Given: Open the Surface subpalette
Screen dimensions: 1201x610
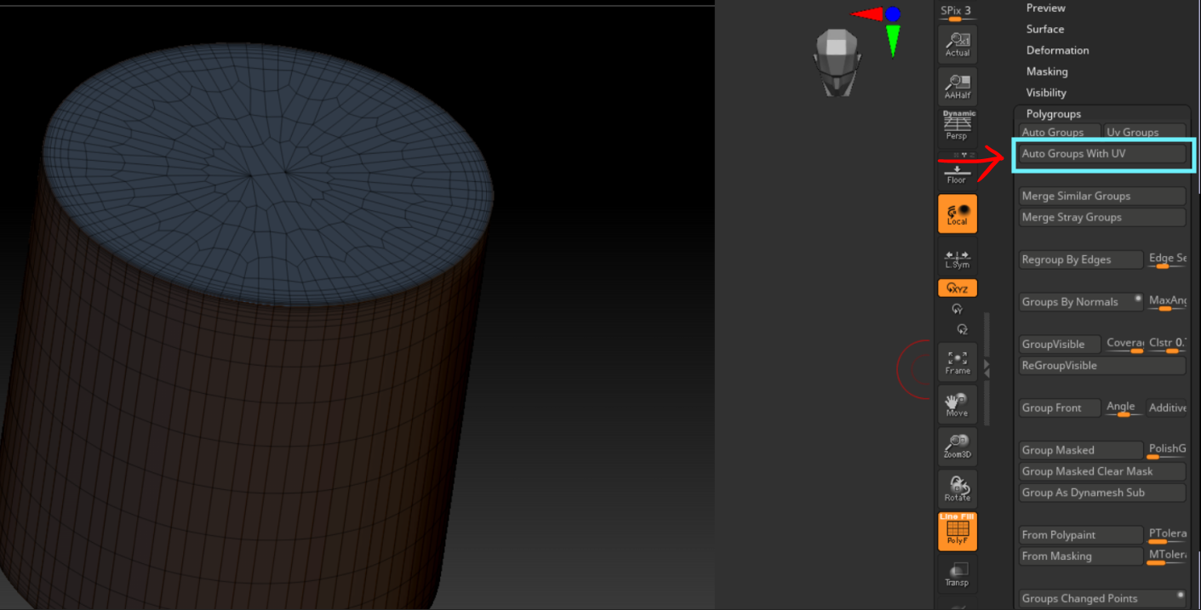Looking at the screenshot, I should [x=1044, y=29].
